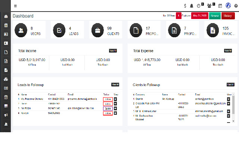
Task: Click the view icon for lead row 4
Action: 115,113
